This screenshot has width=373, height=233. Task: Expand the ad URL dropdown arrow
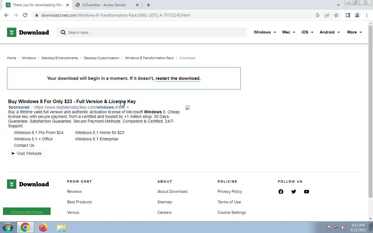pyautogui.click(x=128, y=107)
